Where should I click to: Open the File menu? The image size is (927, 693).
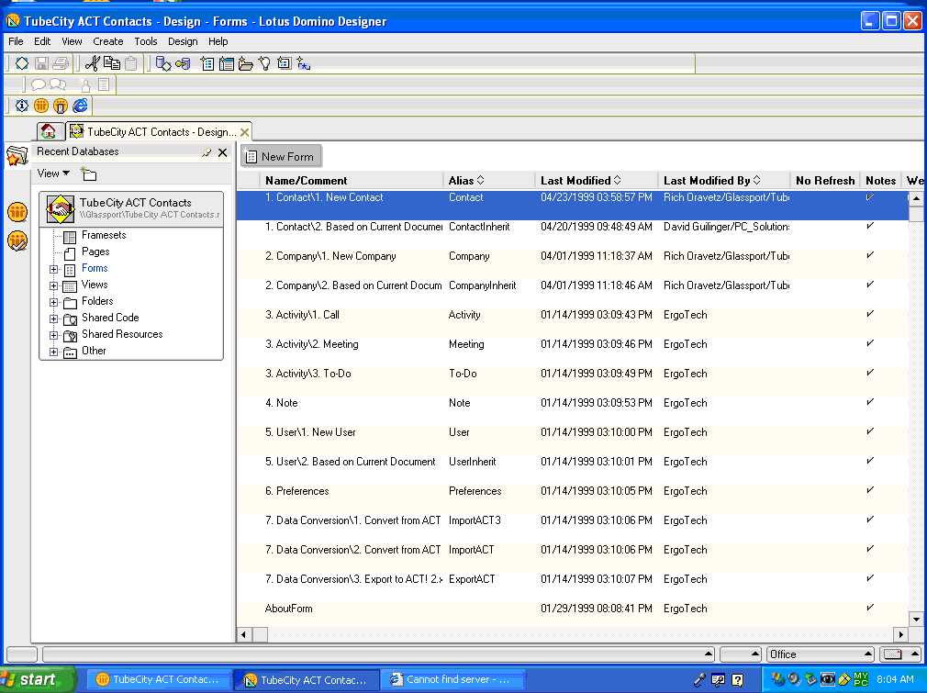[x=16, y=41]
